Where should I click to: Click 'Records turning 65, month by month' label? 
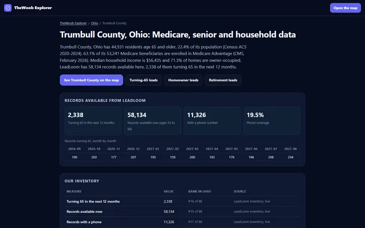point(90,141)
